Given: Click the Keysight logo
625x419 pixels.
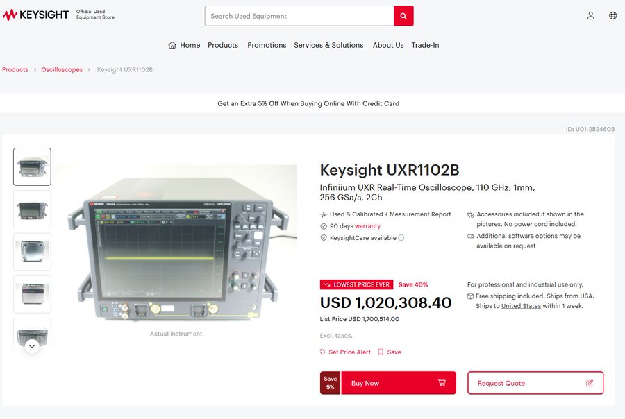Looking at the screenshot, I should [35, 15].
